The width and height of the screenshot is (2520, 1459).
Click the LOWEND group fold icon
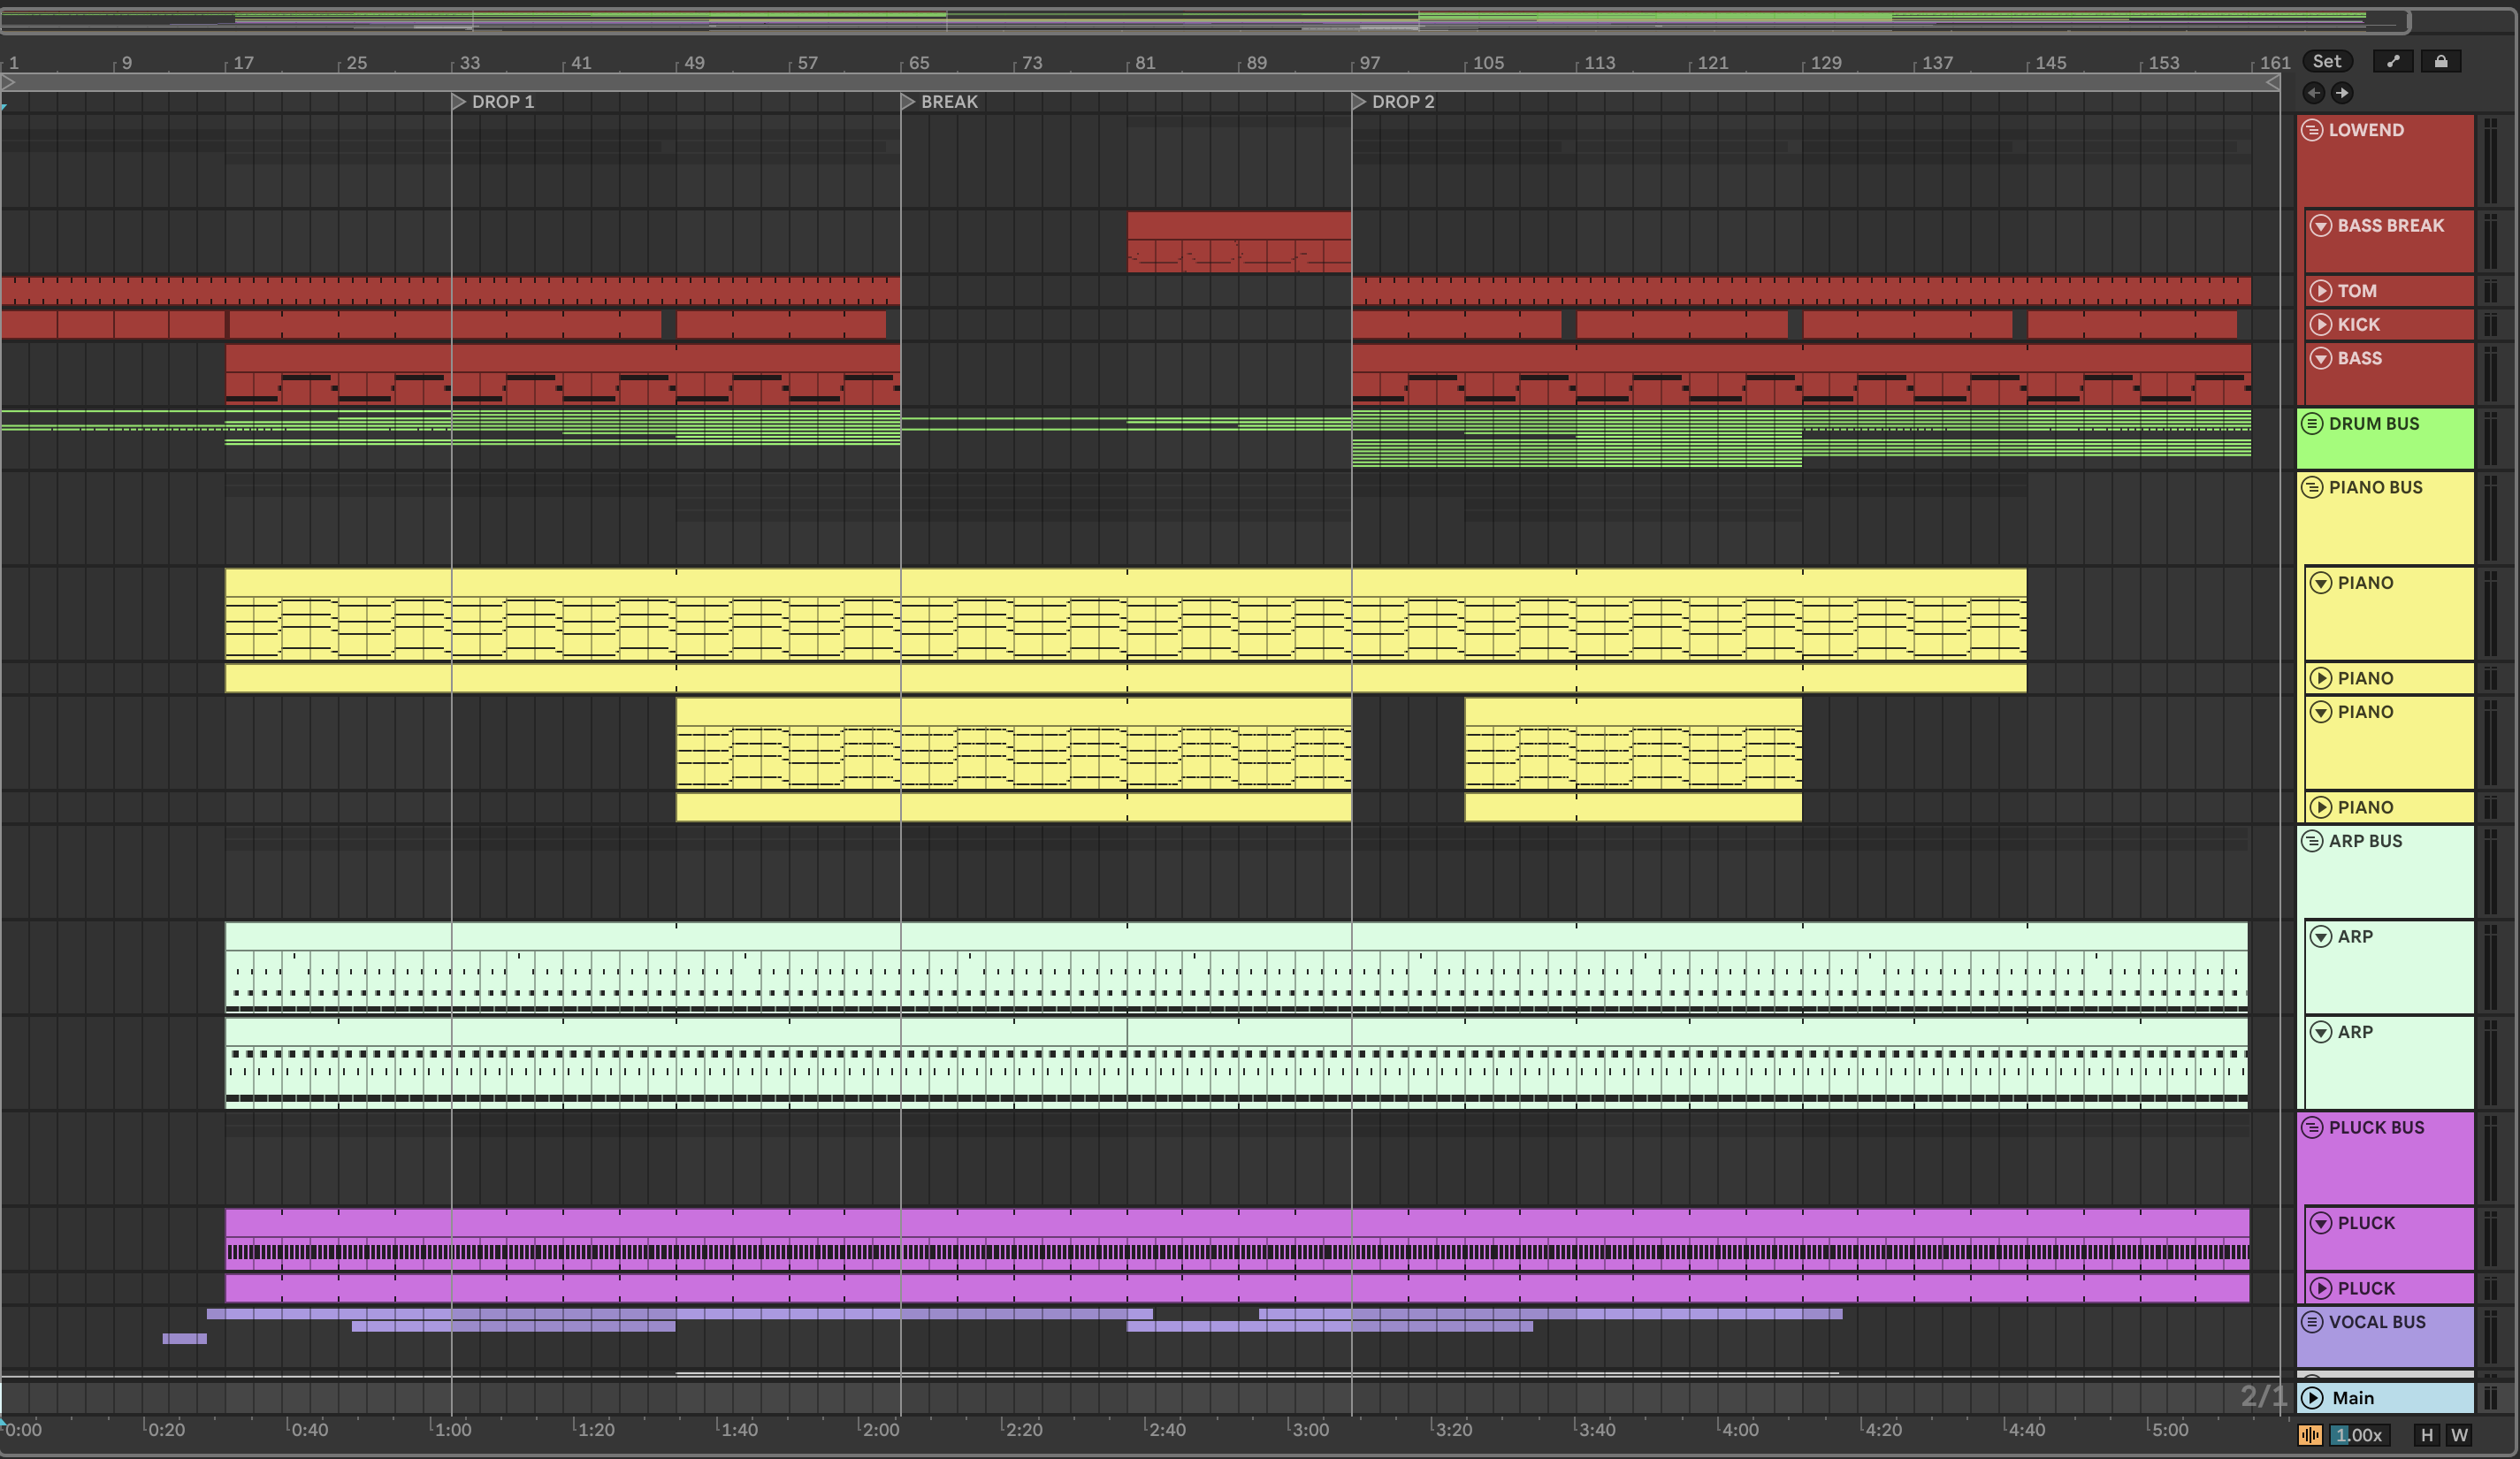click(x=2312, y=130)
